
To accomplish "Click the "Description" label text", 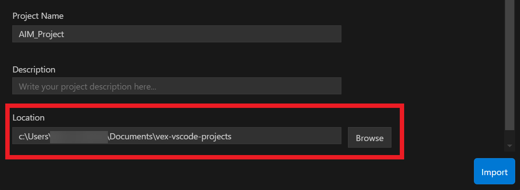I will 34,69.
